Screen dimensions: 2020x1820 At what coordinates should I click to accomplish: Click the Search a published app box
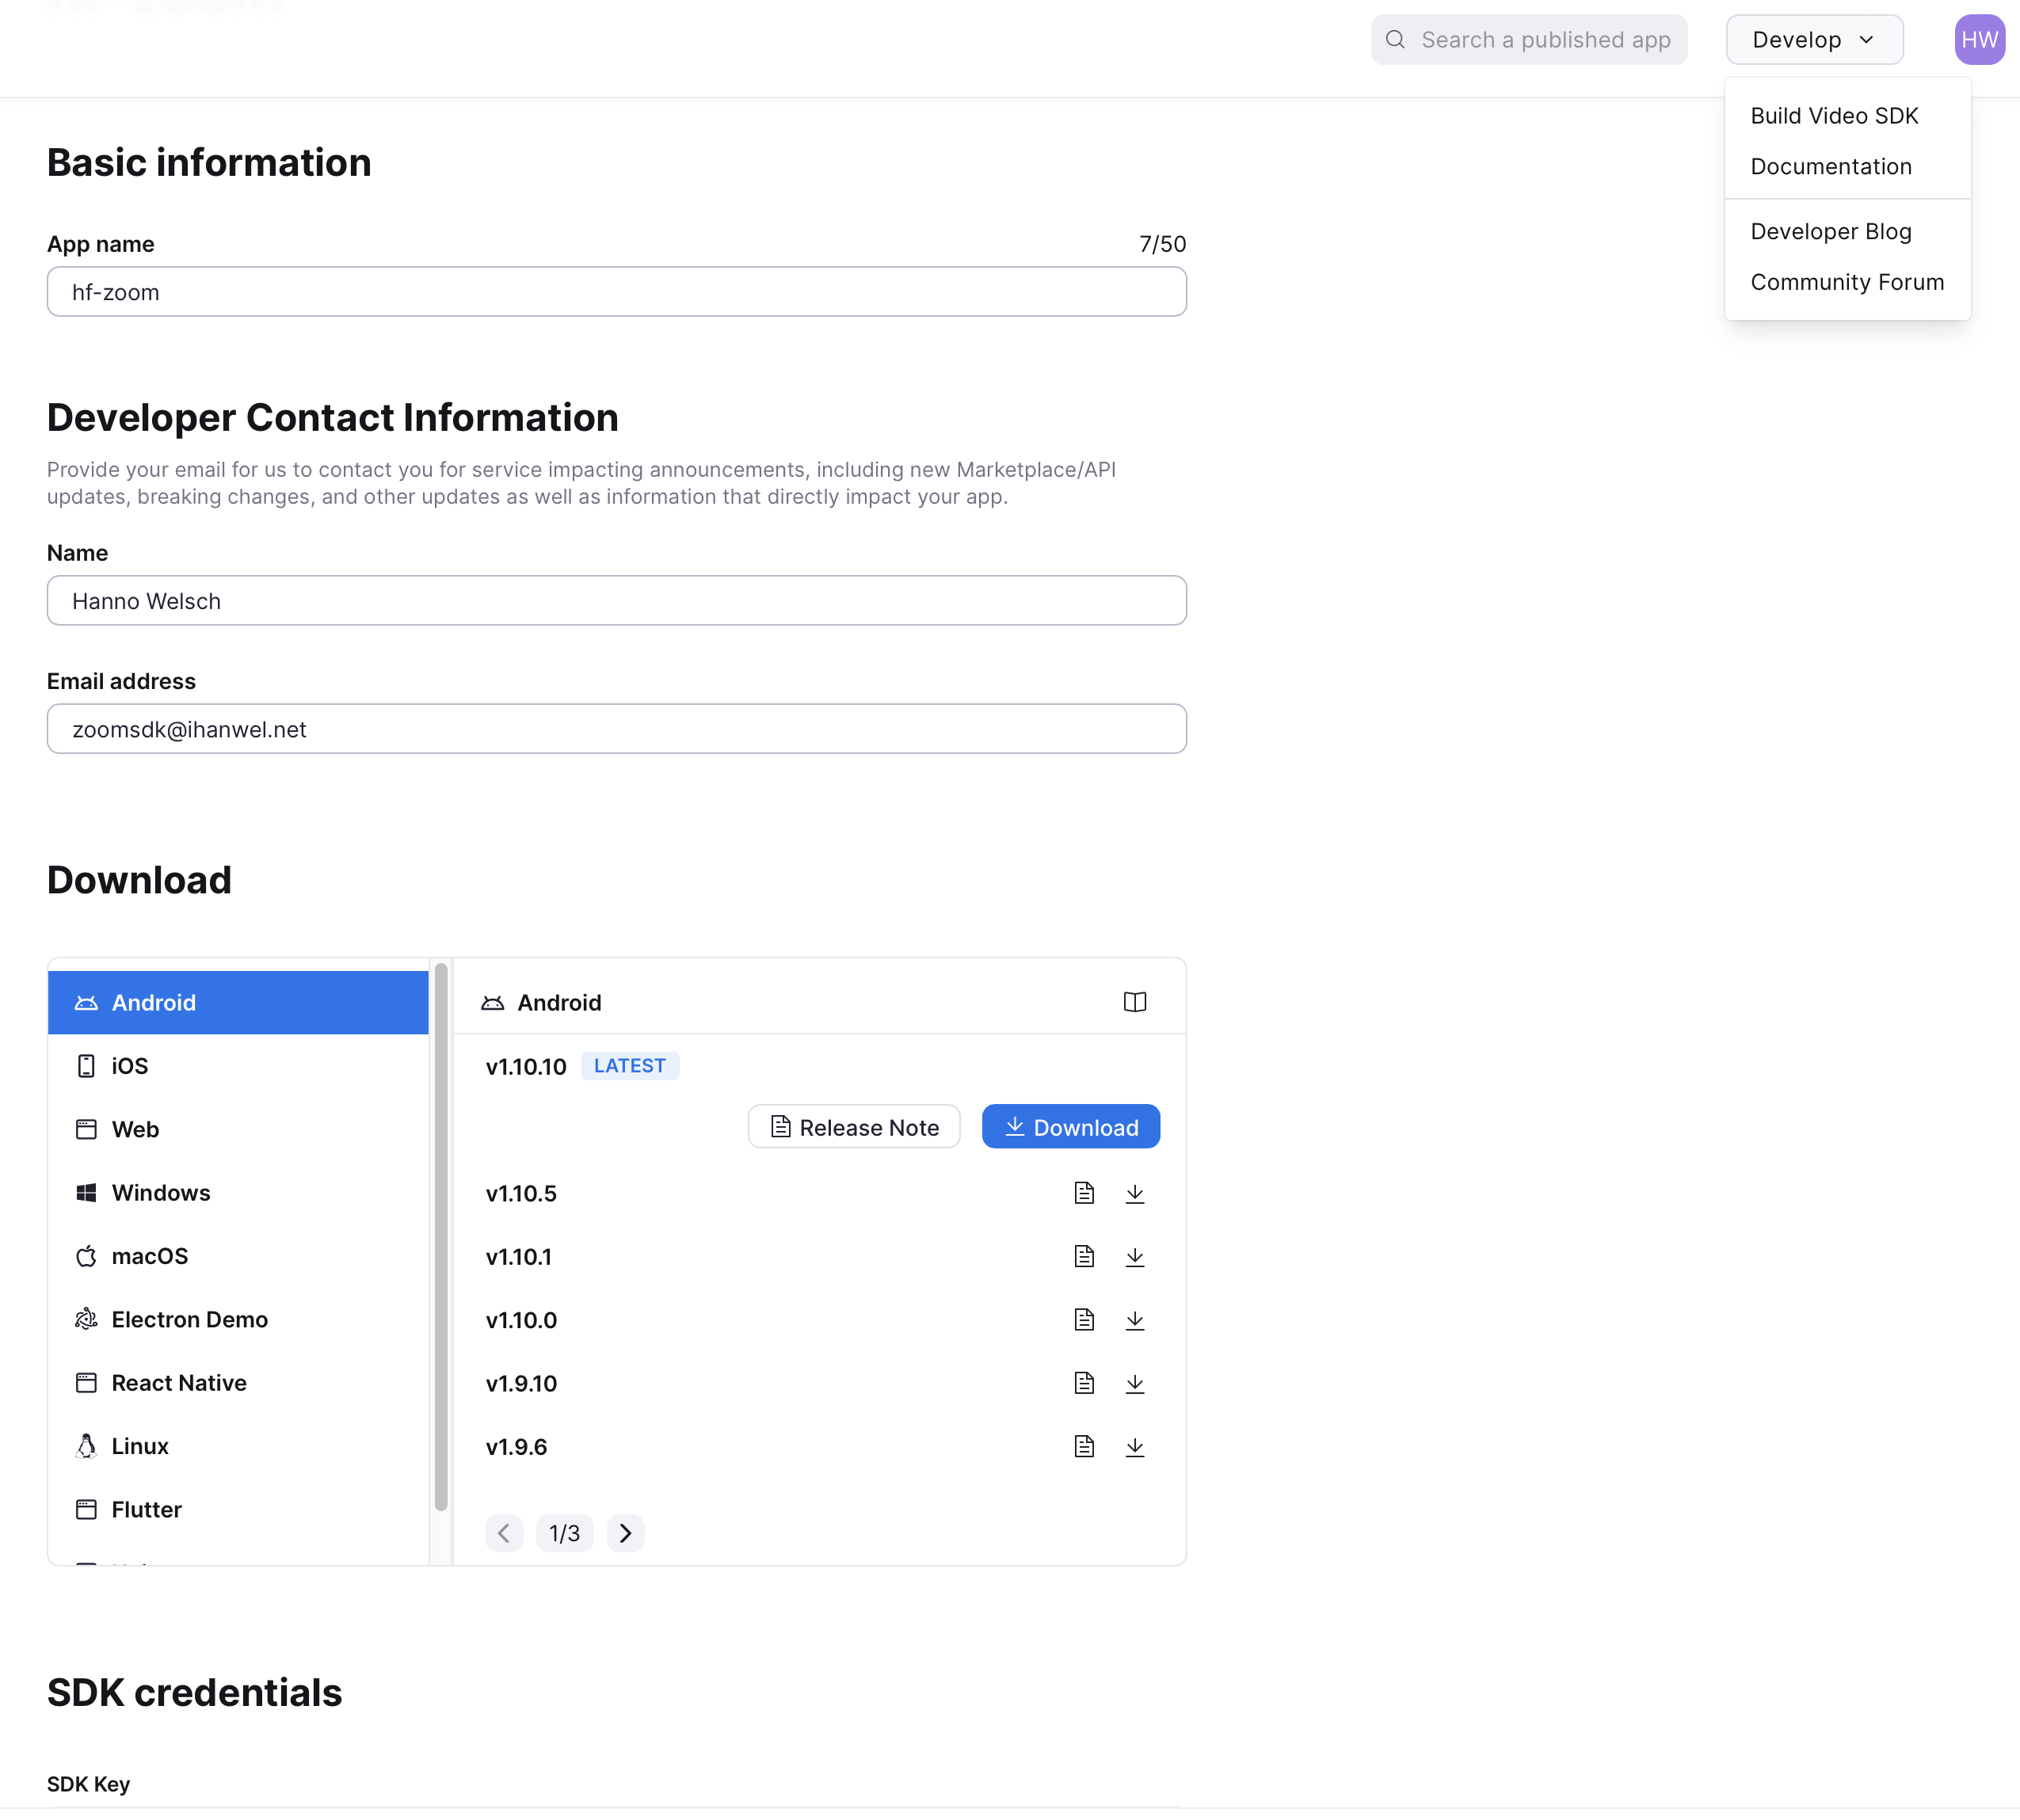point(1528,40)
